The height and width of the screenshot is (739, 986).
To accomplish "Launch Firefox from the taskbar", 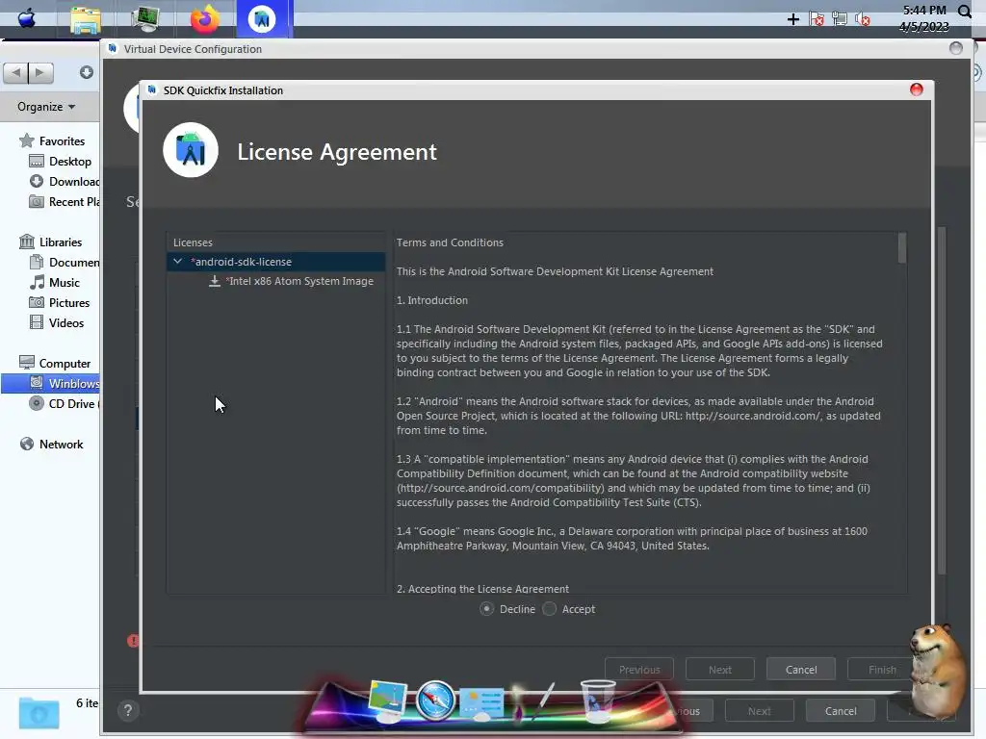I will (205, 19).
